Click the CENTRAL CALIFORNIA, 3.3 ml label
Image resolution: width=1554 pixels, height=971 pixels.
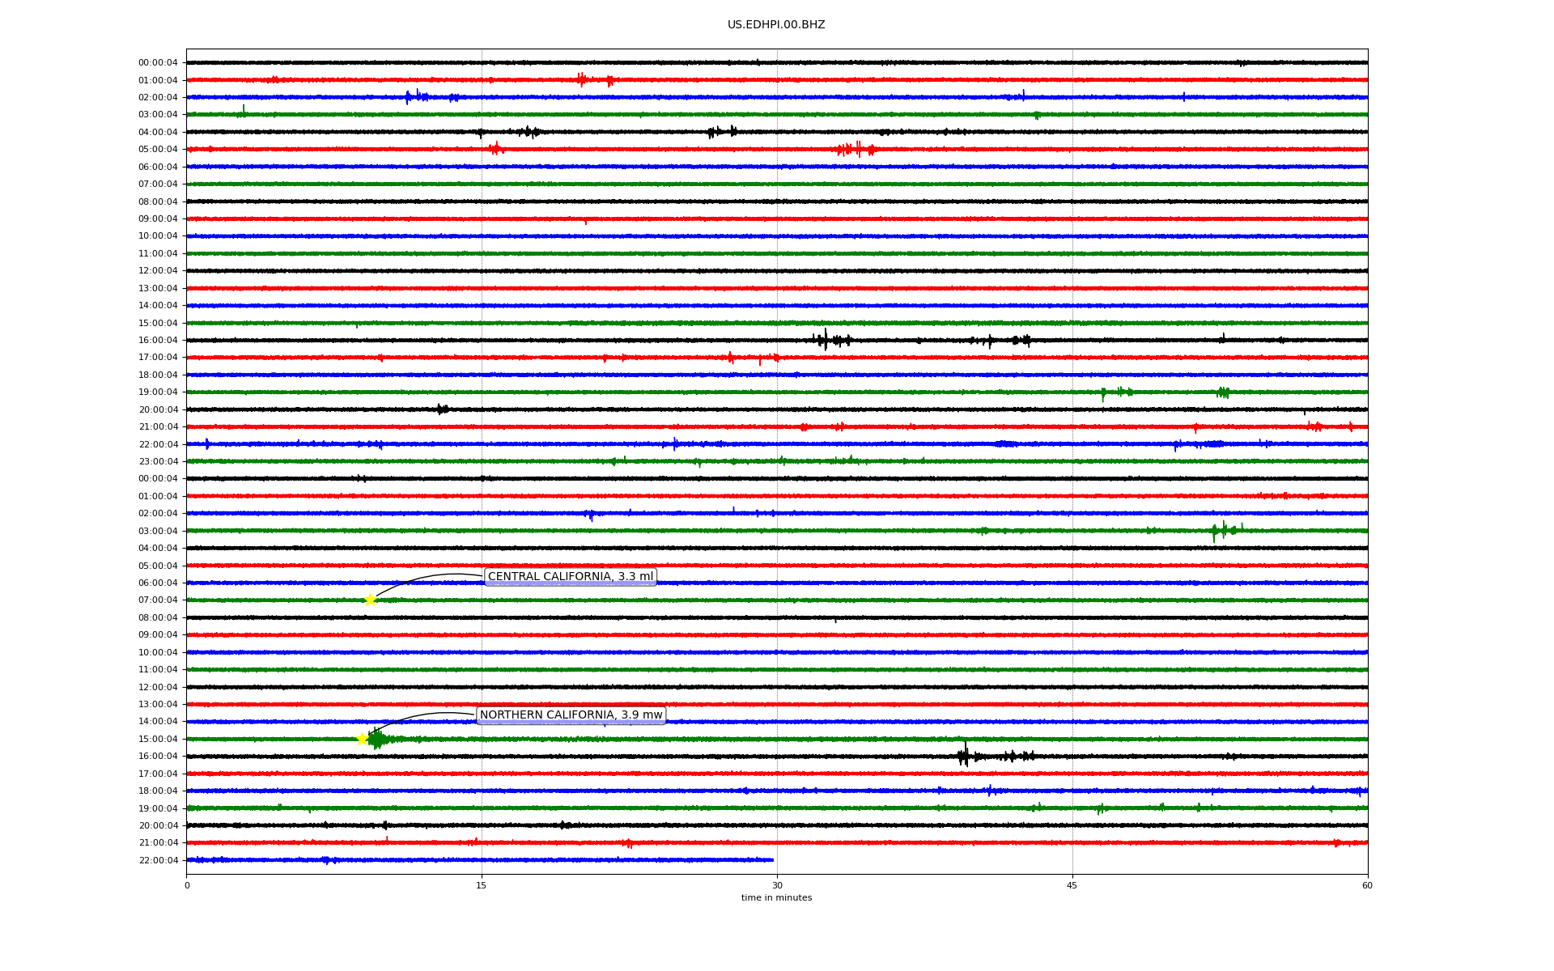(570, 577)
